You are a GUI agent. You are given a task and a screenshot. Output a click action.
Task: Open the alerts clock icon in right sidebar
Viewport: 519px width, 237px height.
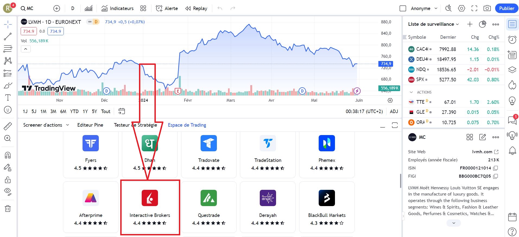click(512, 40)
